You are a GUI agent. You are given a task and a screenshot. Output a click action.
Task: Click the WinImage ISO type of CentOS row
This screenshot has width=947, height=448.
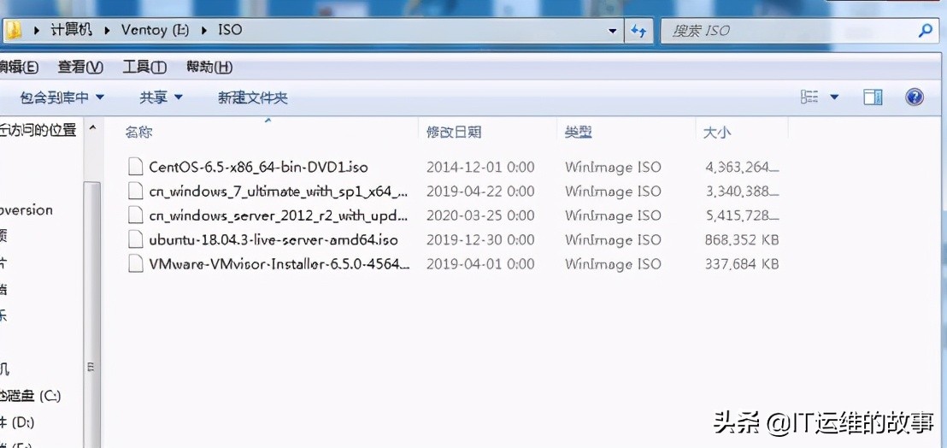click(x=613, y=168)
